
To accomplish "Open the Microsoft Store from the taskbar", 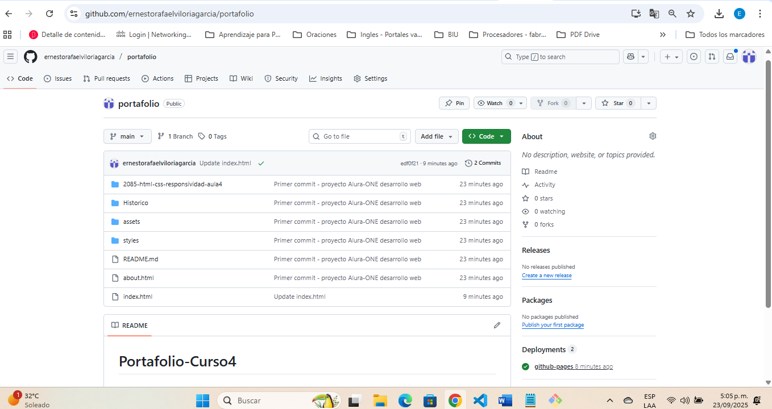I will coord(430,400).
